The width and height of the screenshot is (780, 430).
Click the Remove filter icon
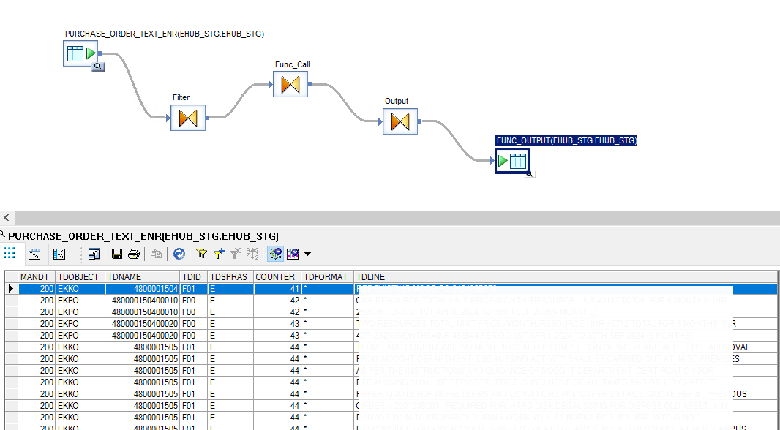(236, 254)
